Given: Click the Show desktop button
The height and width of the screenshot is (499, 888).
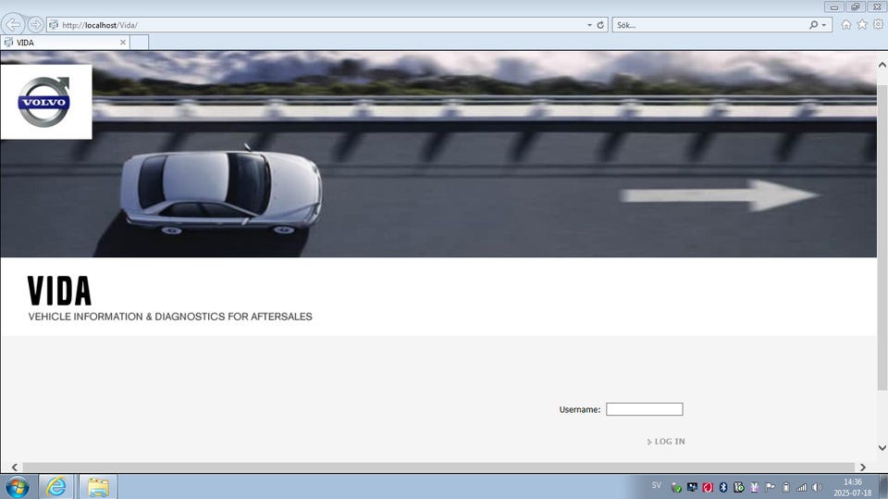Looking at the screenshot, I should [x=883, y=487].
